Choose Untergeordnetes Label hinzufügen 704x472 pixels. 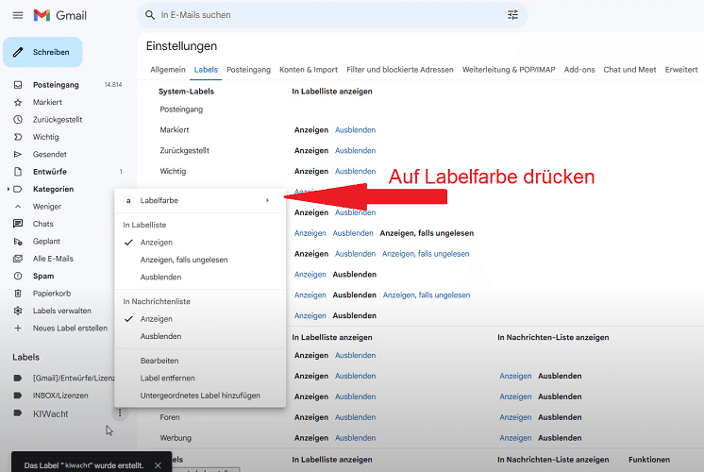[200, 396]
